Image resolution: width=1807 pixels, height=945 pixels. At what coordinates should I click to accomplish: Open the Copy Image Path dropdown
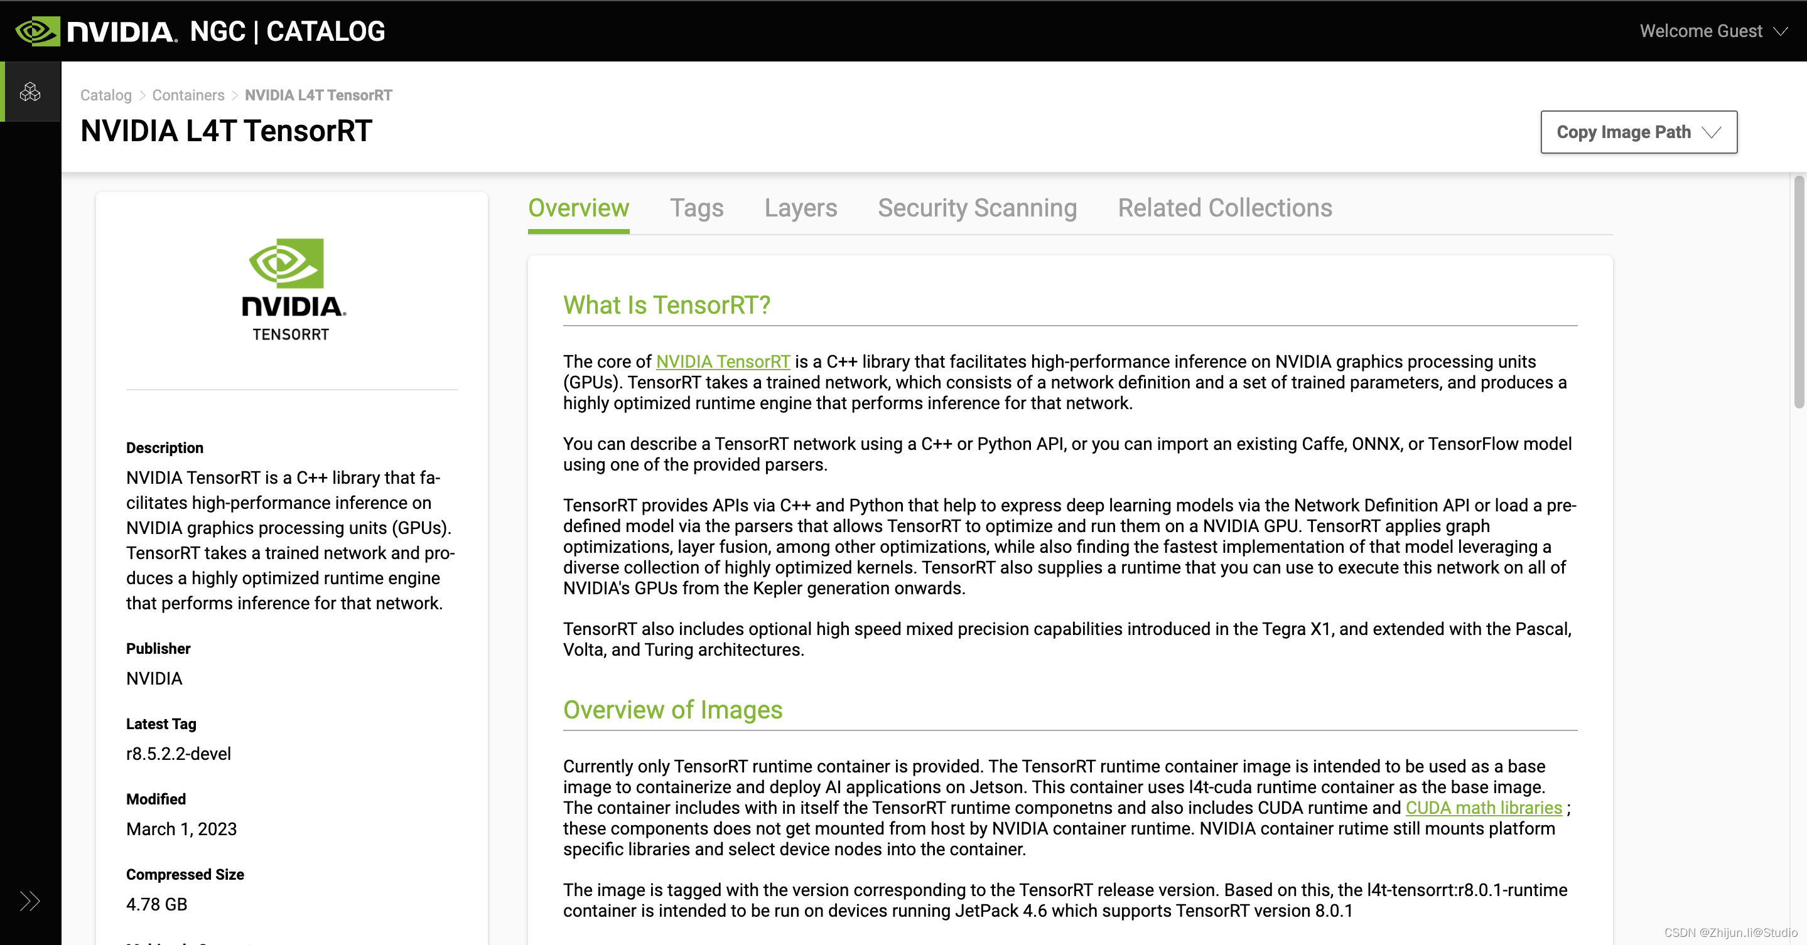click(1639, 132)
